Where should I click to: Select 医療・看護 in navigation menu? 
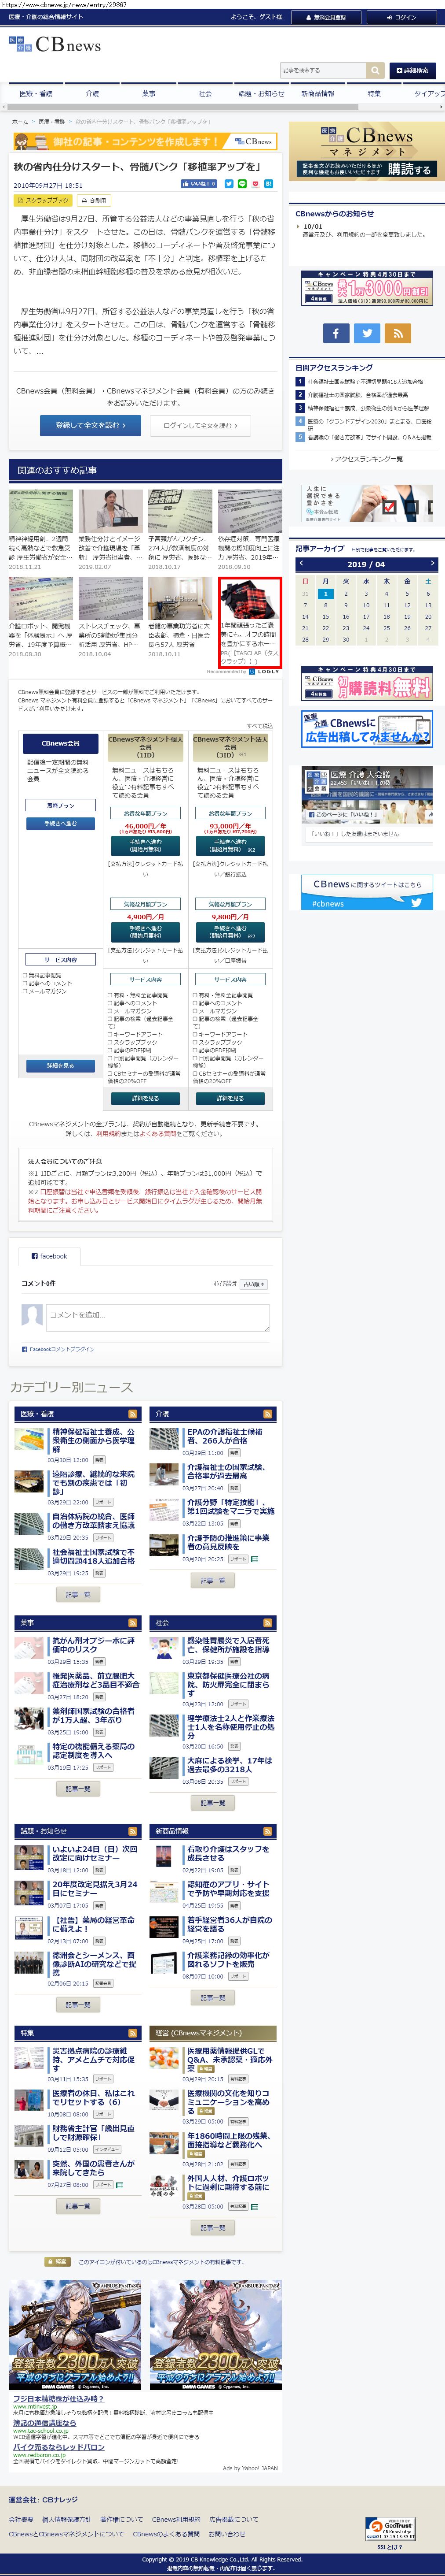[x=36, y=93]
